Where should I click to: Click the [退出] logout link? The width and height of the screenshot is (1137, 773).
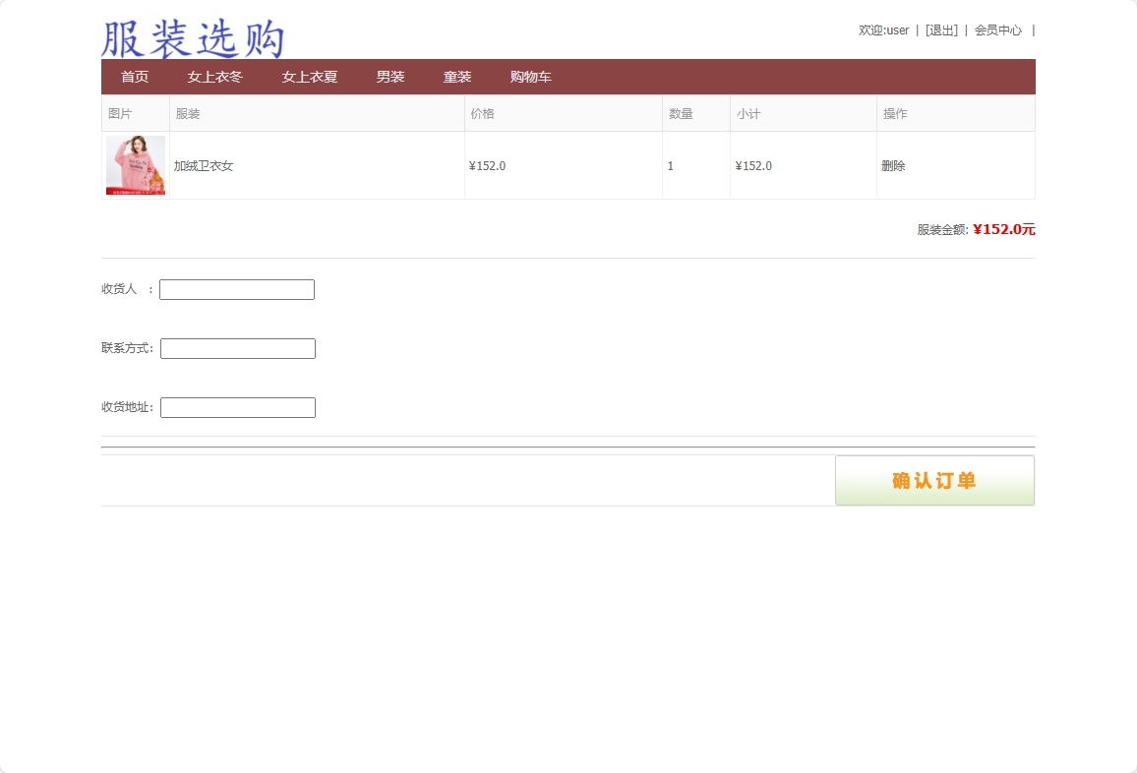click(941, 30)
